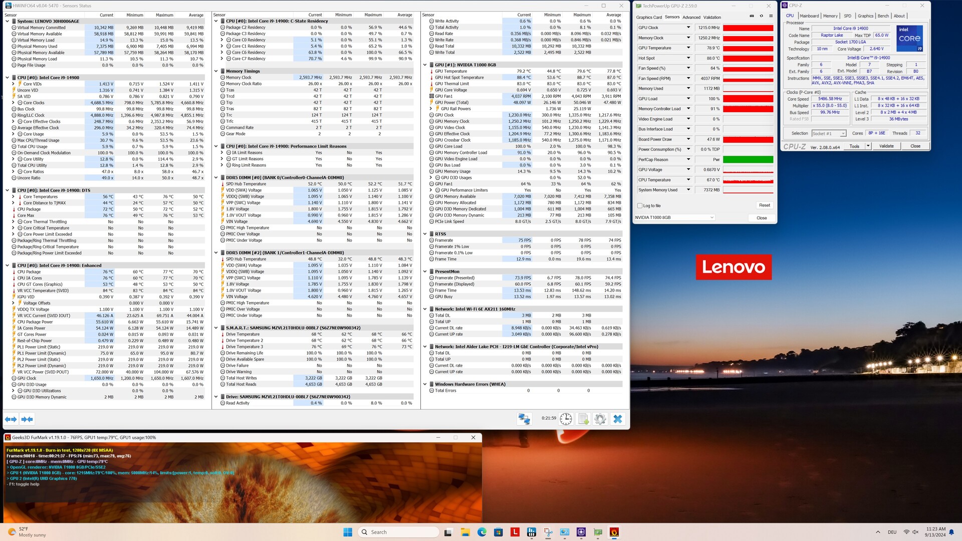This screenshot has width=962, height=541.
Task: Click the CPU-Z Validate button
Action: click(886, 146)
